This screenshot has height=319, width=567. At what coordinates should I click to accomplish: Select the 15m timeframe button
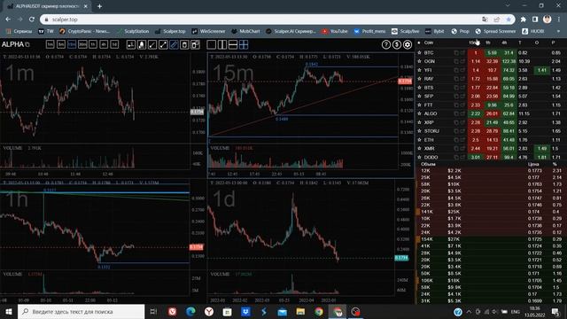[72, 44]
